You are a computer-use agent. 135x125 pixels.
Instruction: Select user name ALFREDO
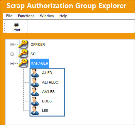(50, 82)
